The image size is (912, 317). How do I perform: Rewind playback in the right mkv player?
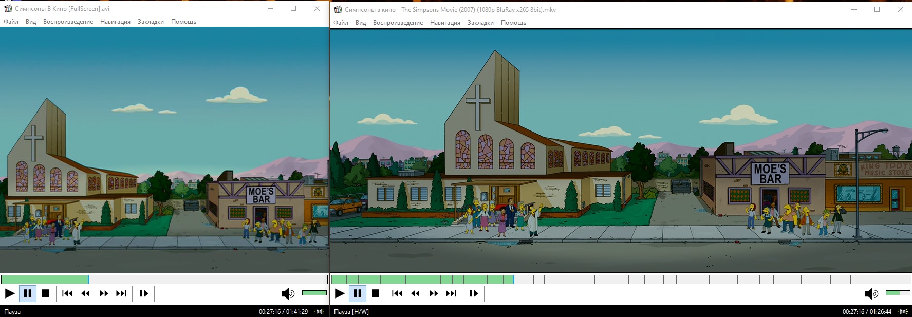point(416,293)
